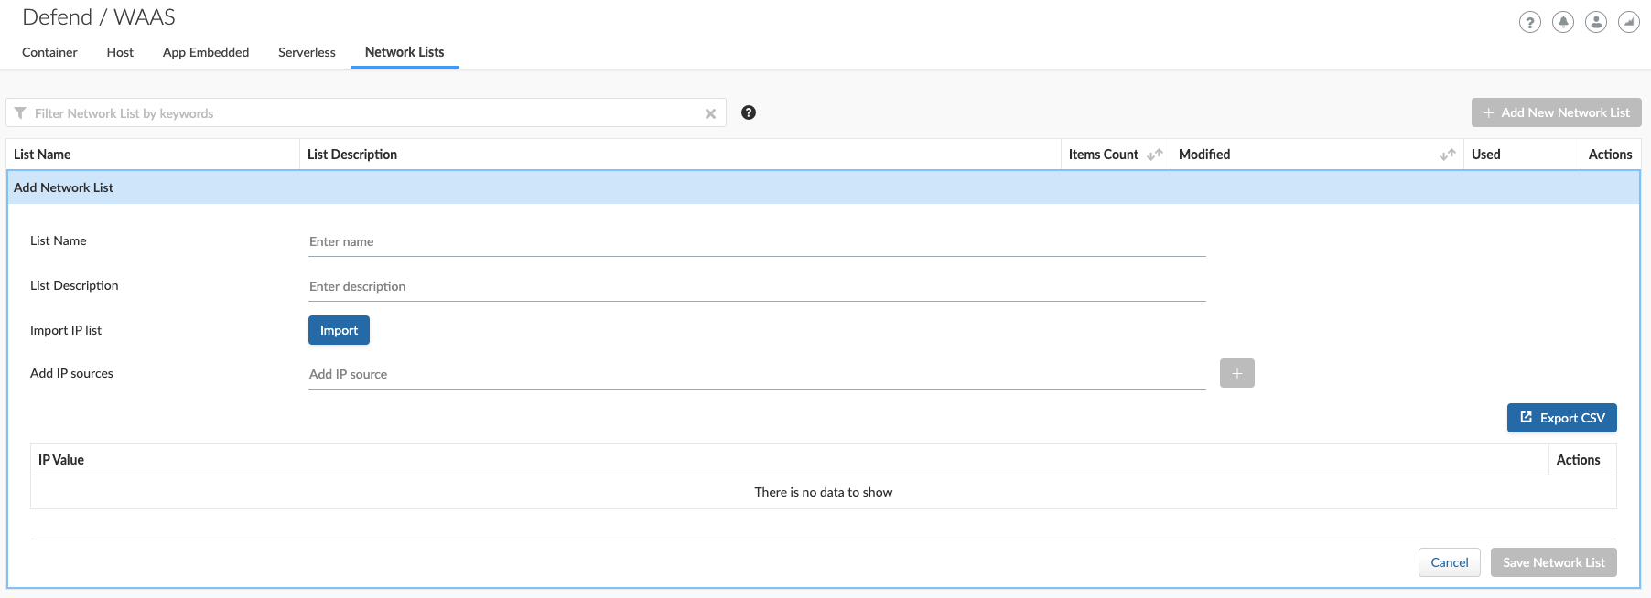The width and height of the screenshot is (1651, 598).
Task: Click Add New Network List button
Action: pyautogui.click(x=1557, y=112)
